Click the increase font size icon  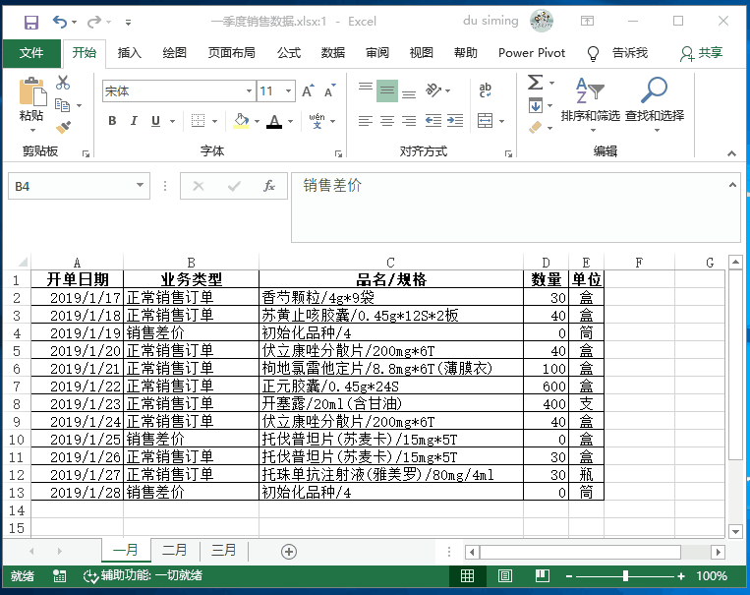coord(308,91)
